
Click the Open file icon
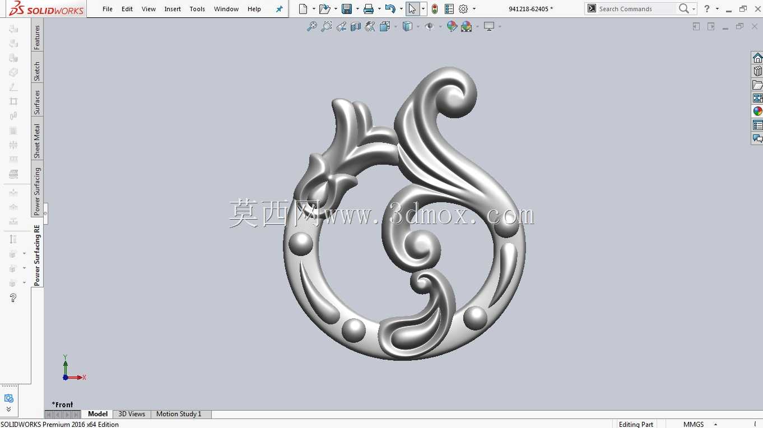[324, 9]
